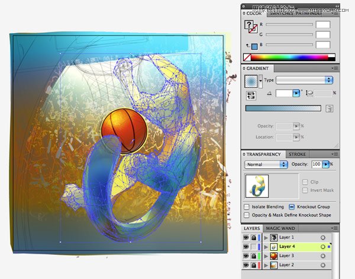The height and width of the screenshot is (279, 355).
Task: Open the Transparency panel options menu
Action: click(x=335, y=154)
